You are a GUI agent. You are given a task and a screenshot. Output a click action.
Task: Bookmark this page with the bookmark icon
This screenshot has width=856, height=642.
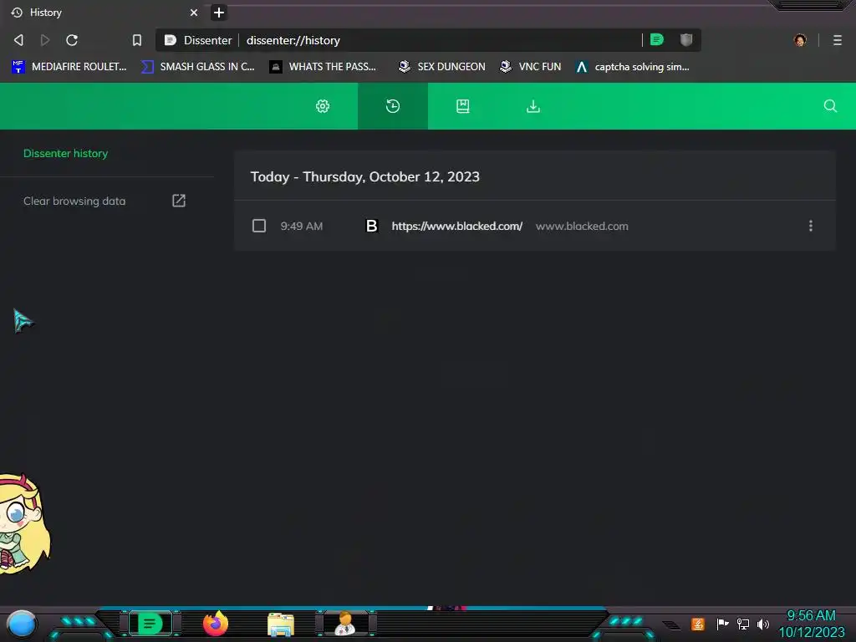(x=137, y=40)
